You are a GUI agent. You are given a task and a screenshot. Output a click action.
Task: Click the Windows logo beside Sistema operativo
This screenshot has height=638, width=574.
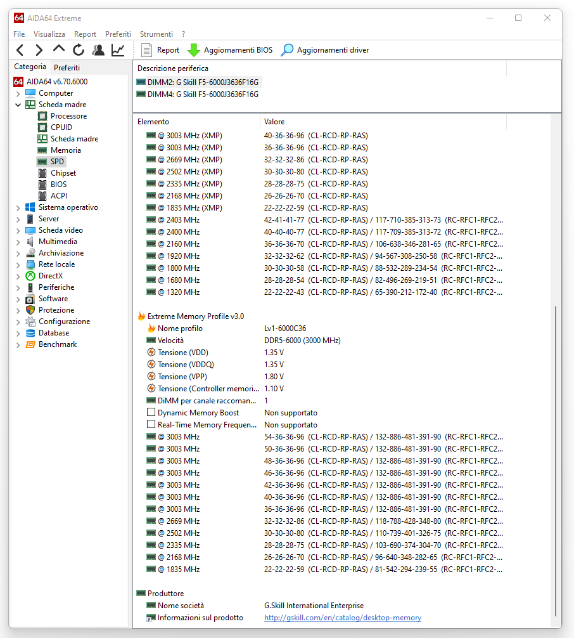[x=30, y=207]
